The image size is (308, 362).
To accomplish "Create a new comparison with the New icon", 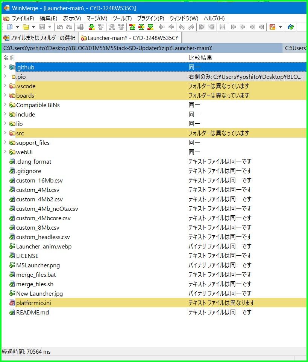I will 9,27.
